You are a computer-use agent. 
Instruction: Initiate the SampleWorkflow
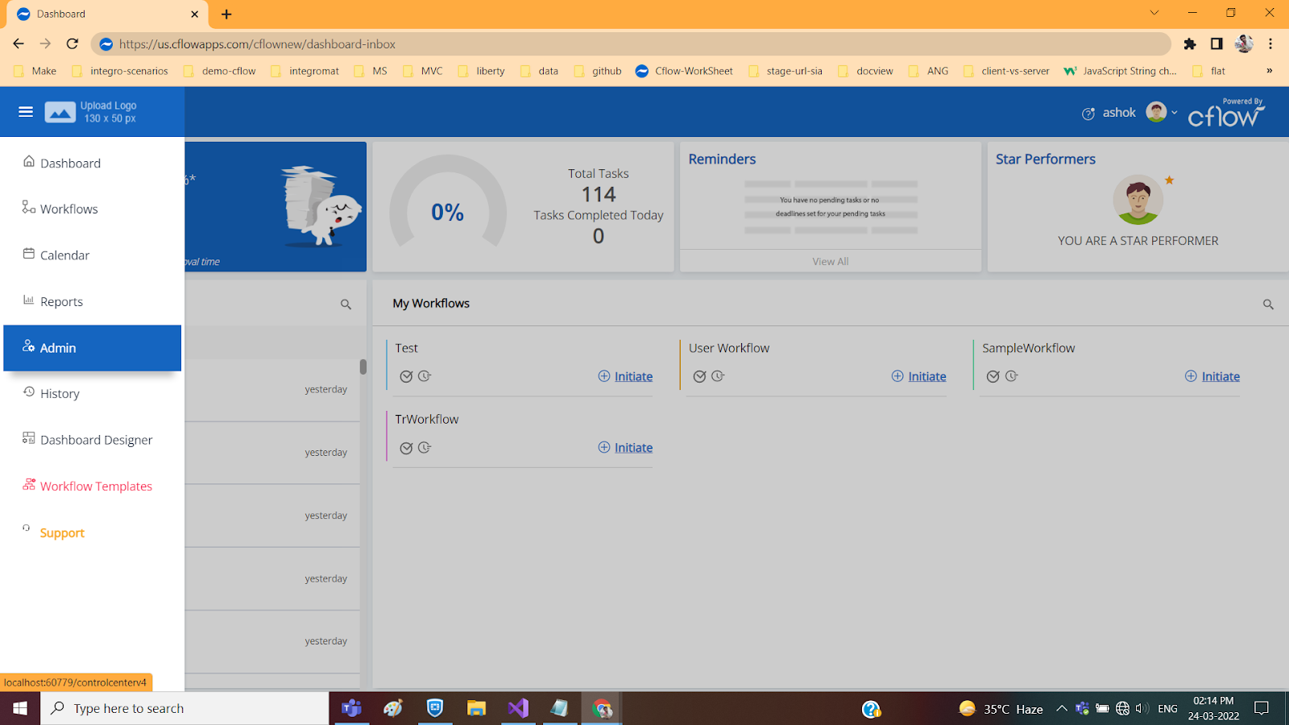(x=1212, y=376)
